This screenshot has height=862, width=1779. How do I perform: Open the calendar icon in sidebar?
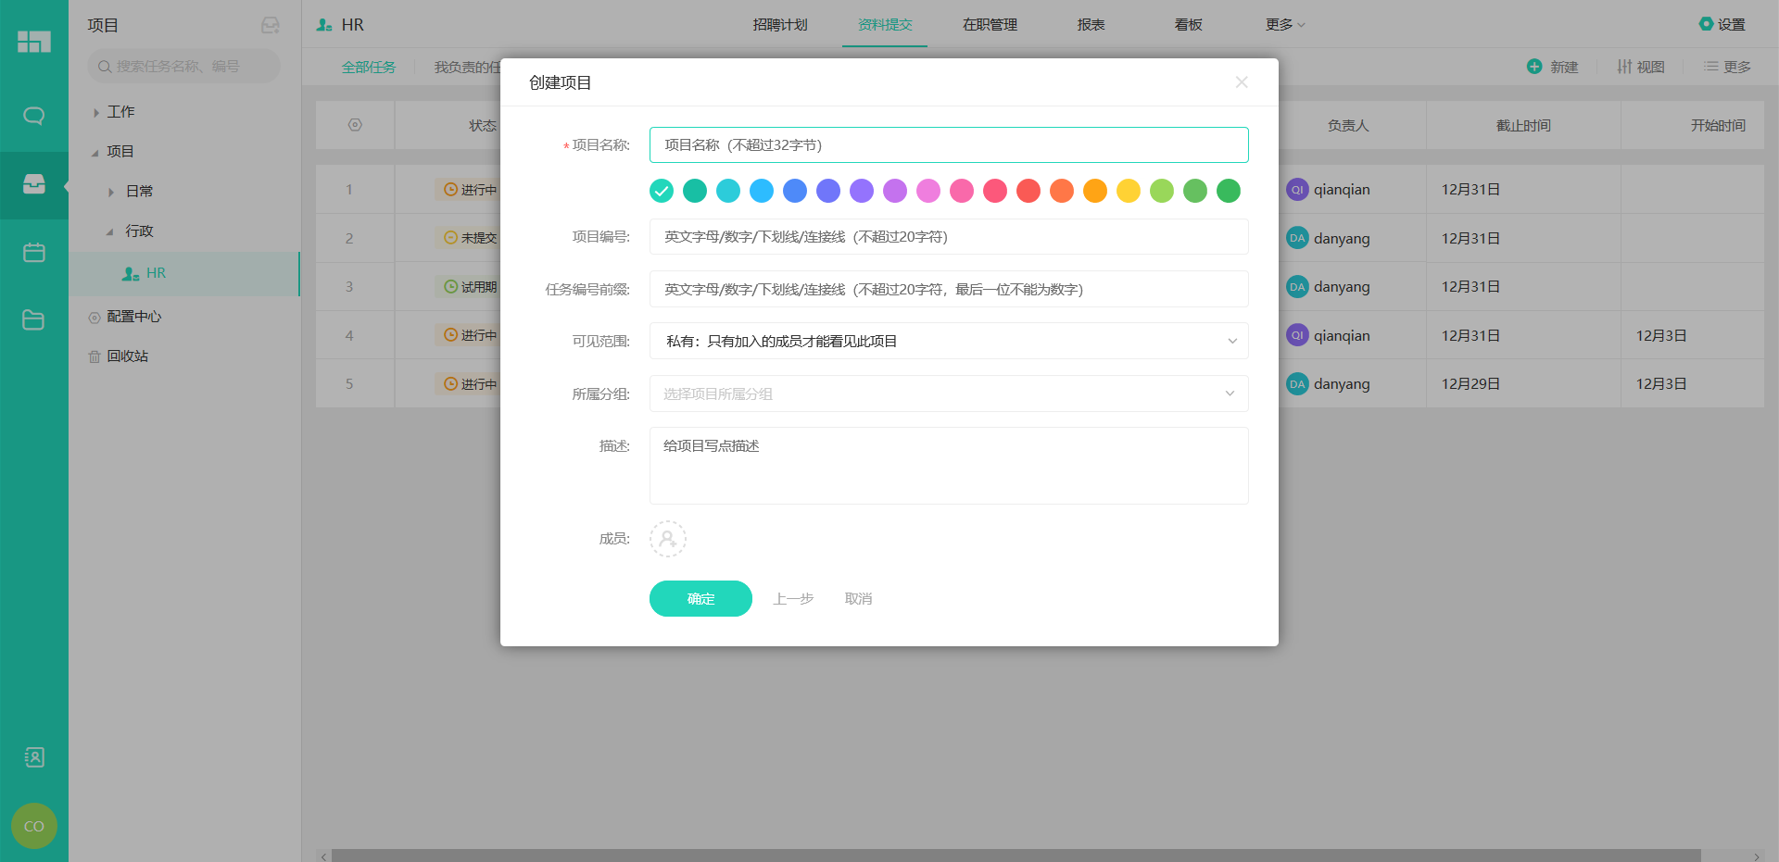tap(34, 253)
